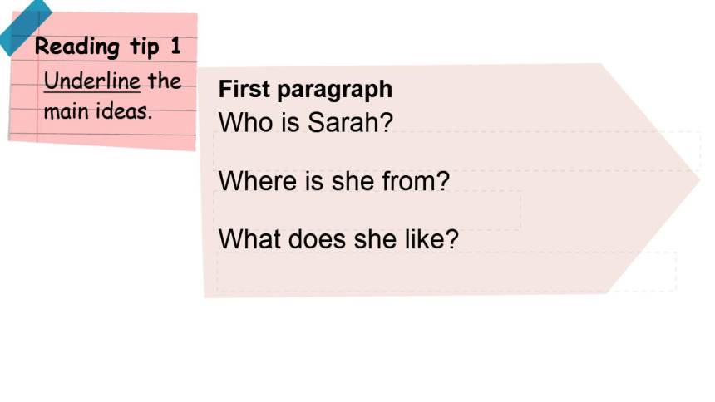Click the question "Where is she from?"
Viewport: 715px width, 402px height.
click(x=333, y=180)
